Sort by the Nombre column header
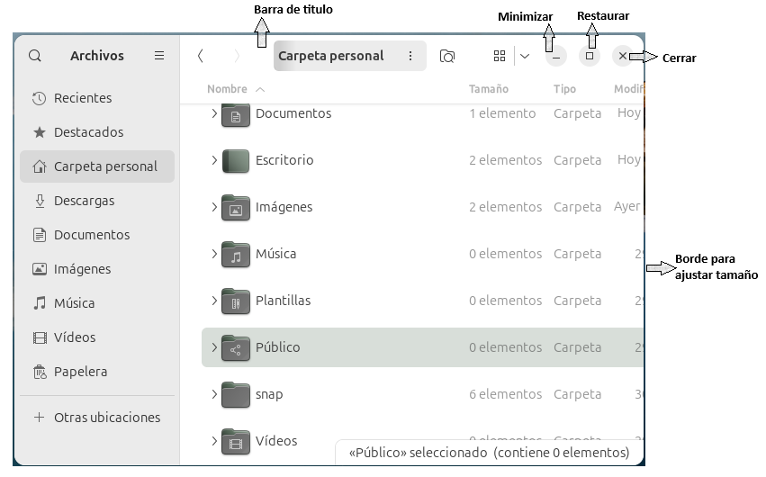Screen dimensions: 766x477 227,89
